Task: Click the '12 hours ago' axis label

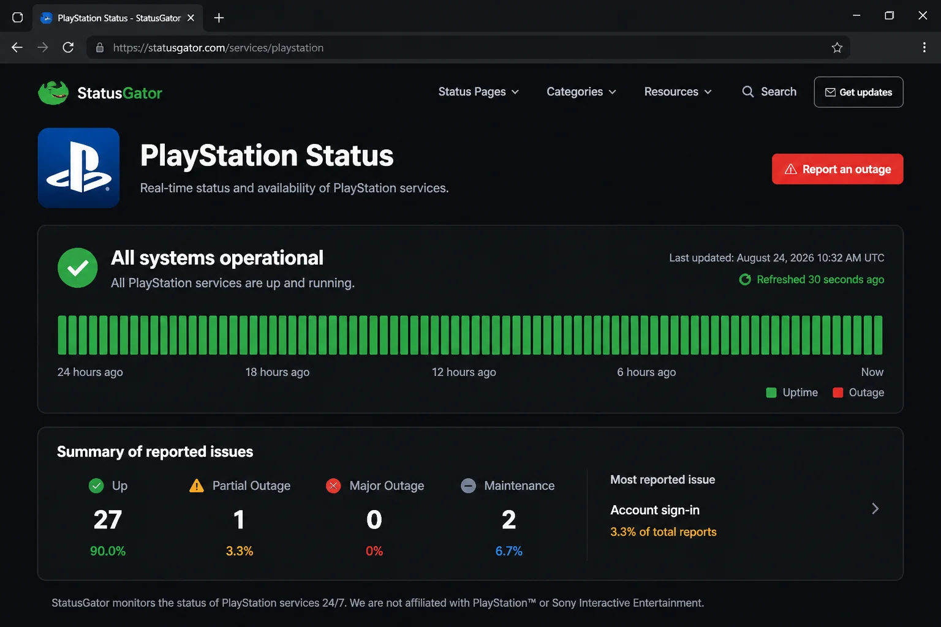Action: point(464,372)
